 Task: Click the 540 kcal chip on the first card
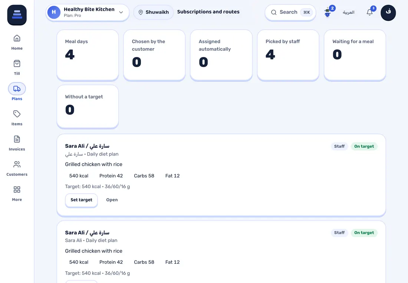(x=79, y=176)
